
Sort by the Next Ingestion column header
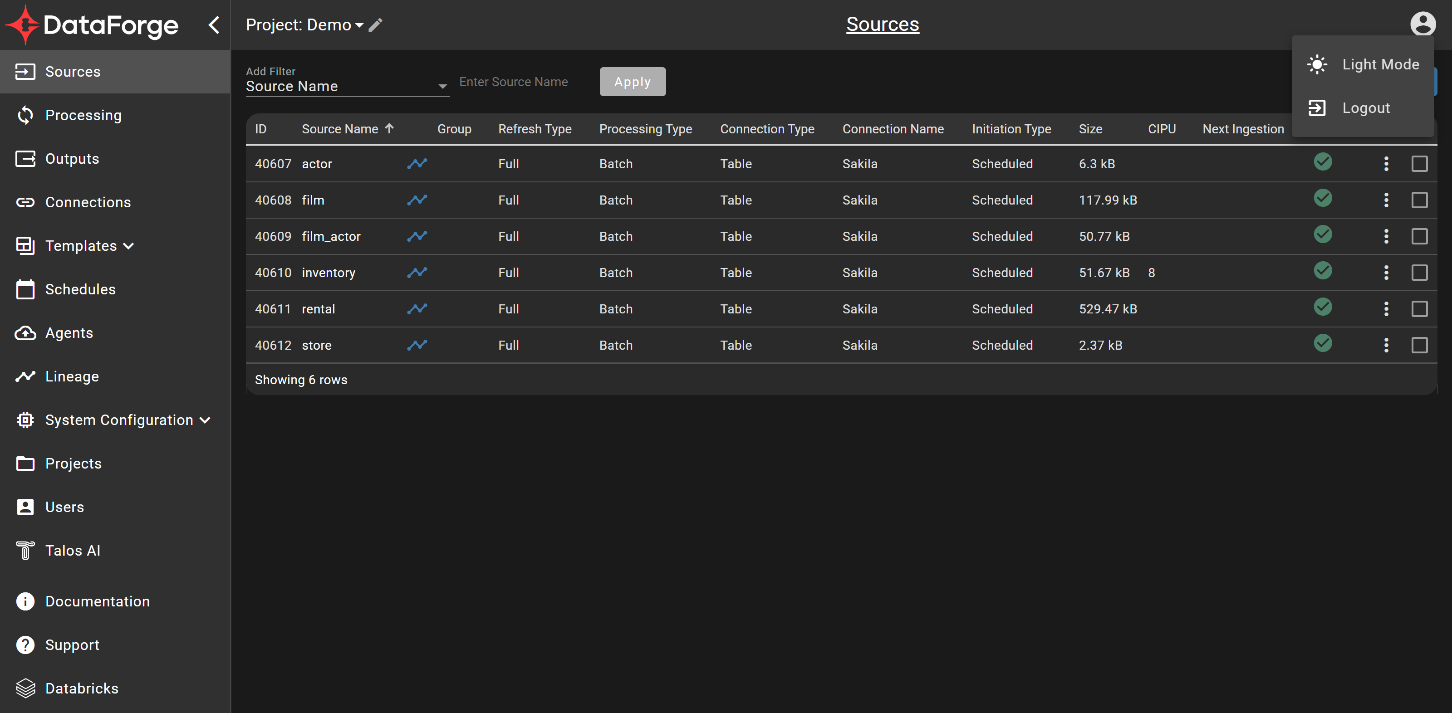[x=1243, y=129]
